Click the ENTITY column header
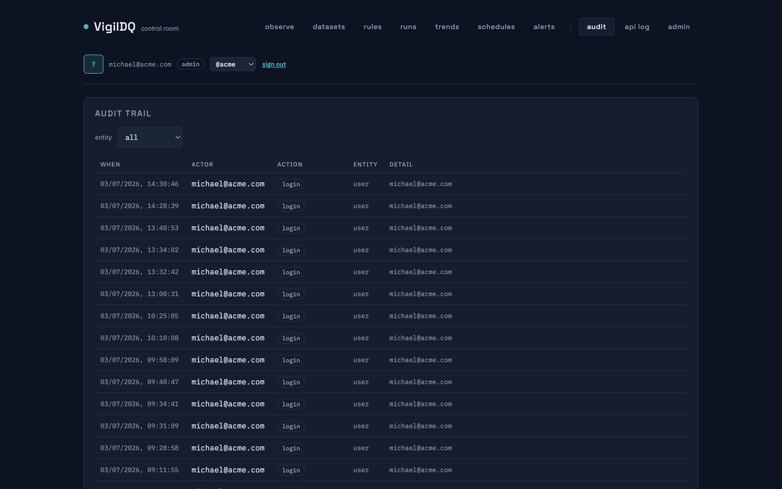This screenshot has height=489, width=782. (365, 164)
